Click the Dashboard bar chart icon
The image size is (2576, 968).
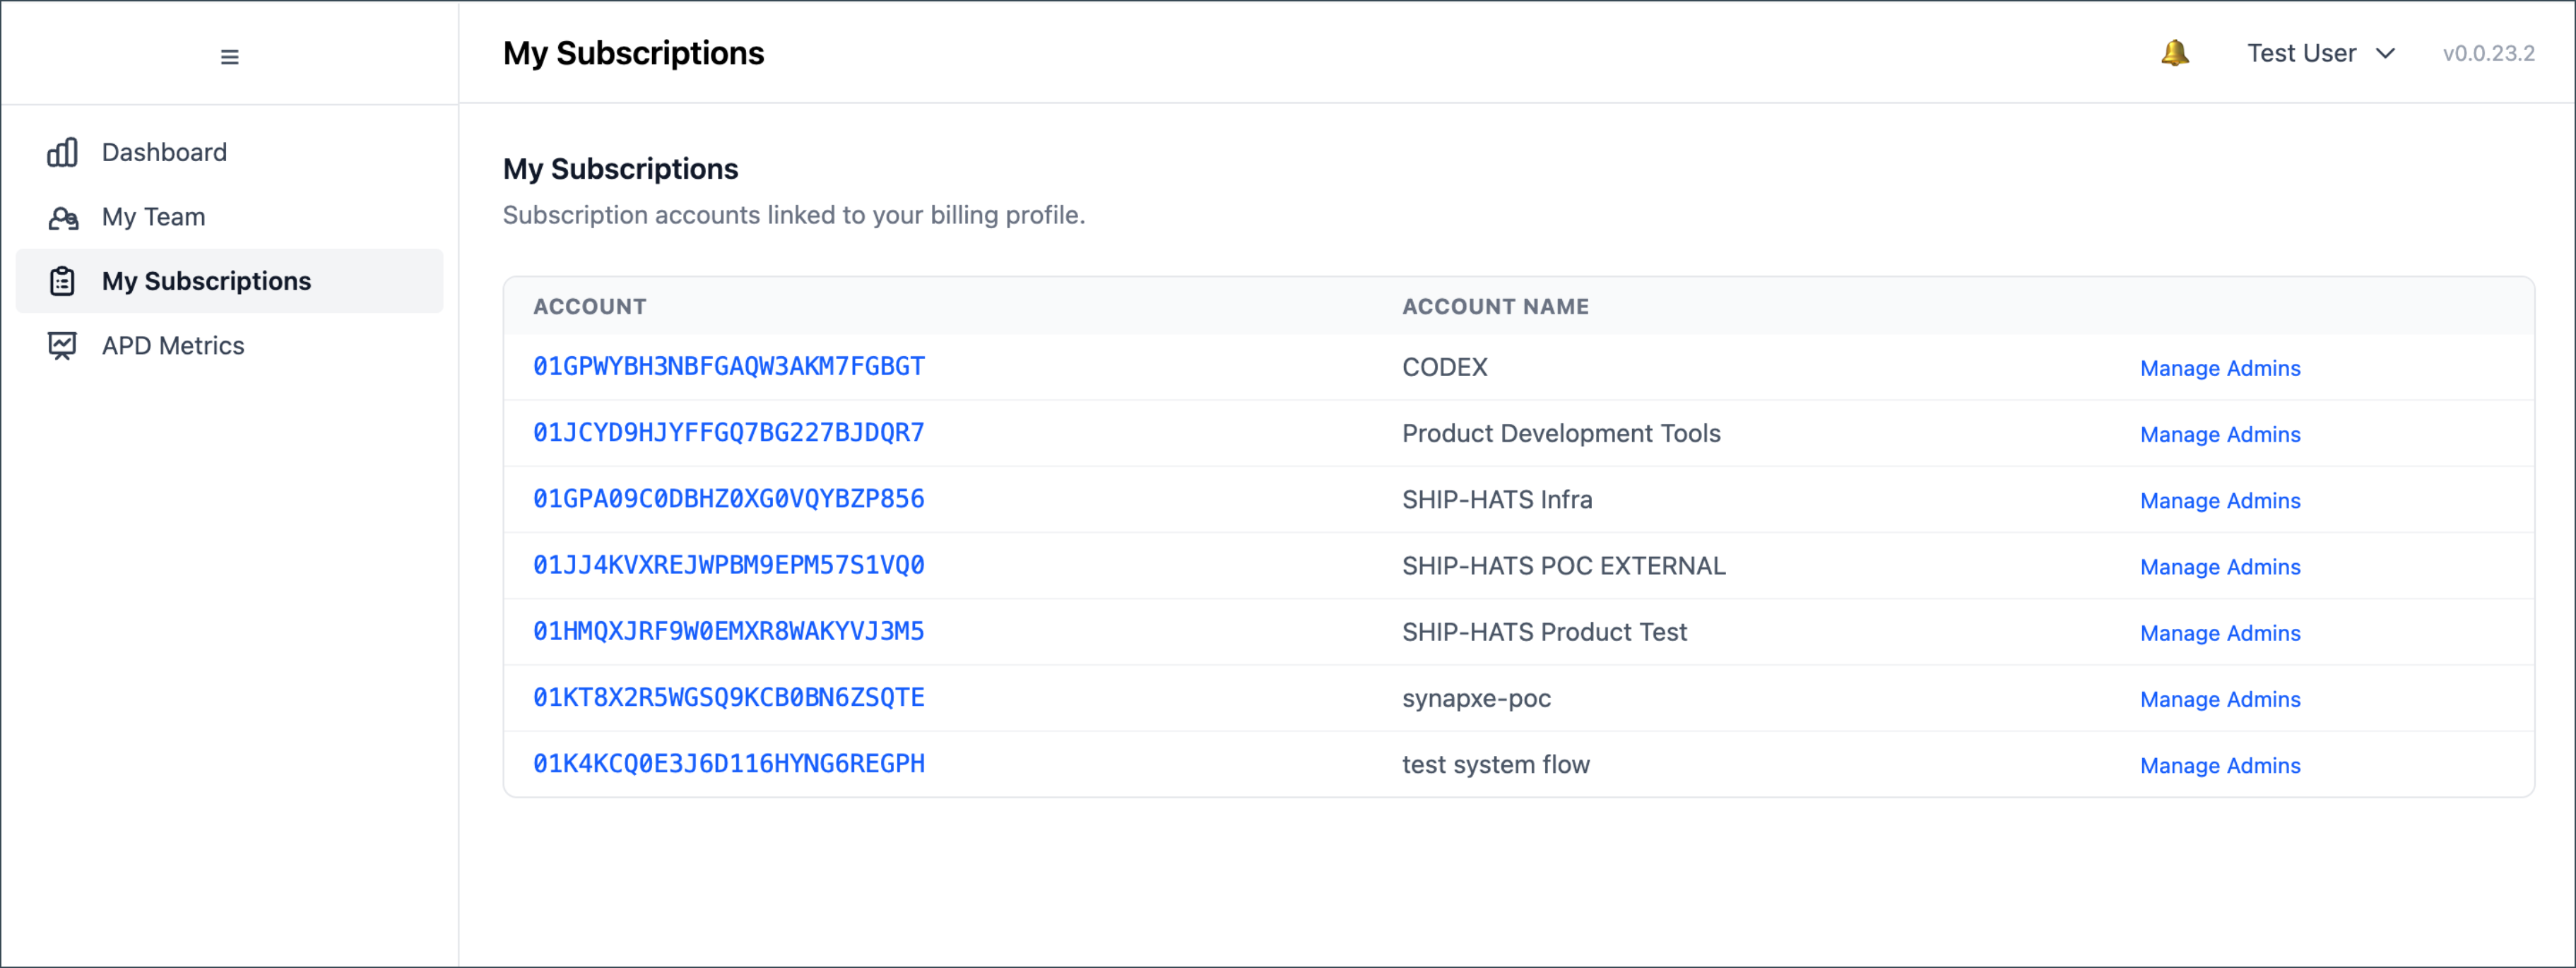63,152
